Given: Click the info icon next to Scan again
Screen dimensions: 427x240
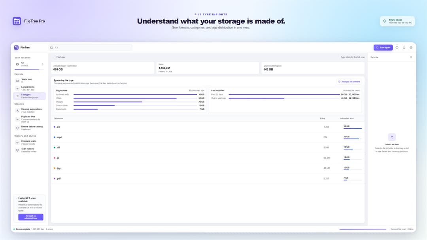Looking at the screenshot, I should (x=397, y=47).
